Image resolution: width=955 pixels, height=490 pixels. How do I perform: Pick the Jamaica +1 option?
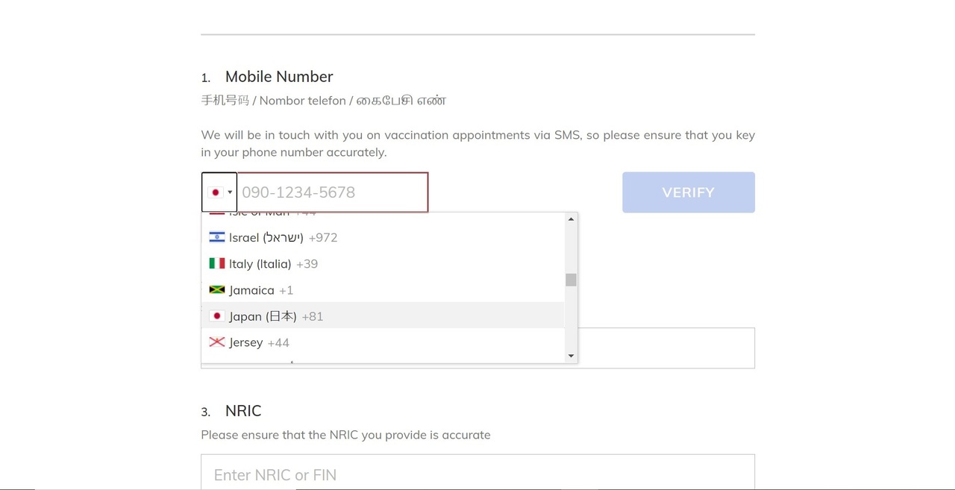point(261,290)
